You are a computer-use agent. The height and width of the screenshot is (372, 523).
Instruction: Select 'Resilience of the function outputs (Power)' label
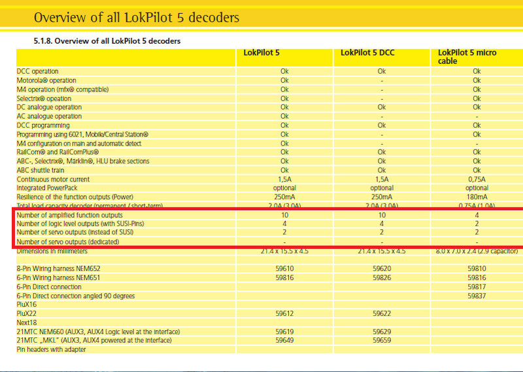click(75, 197)
